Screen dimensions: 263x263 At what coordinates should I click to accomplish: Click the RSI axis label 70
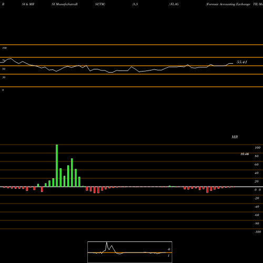pyautogui.click(x=4, y=60)
